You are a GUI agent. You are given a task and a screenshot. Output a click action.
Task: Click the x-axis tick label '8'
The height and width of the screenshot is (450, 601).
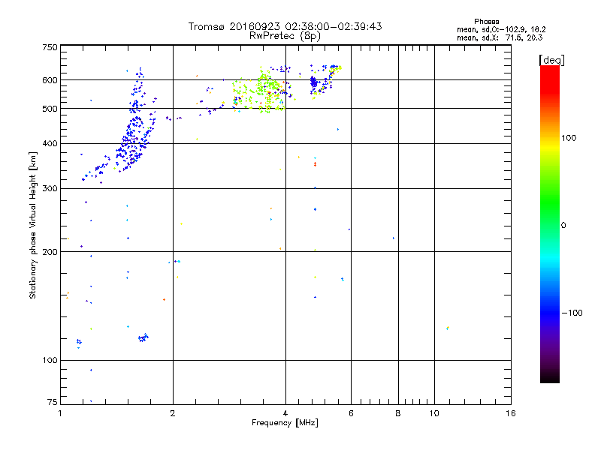point(398,413)
